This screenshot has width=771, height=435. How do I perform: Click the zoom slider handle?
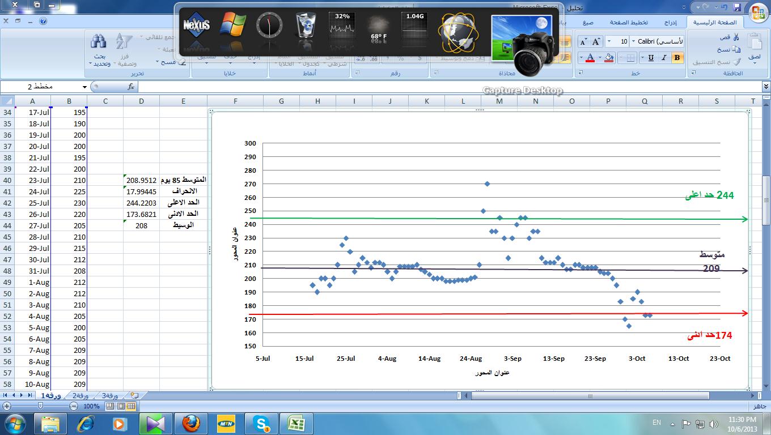click(x=40, y=406)
